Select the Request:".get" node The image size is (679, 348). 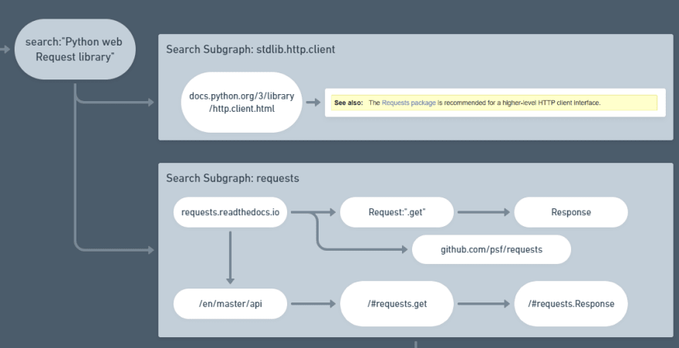(x=397, y=212)
